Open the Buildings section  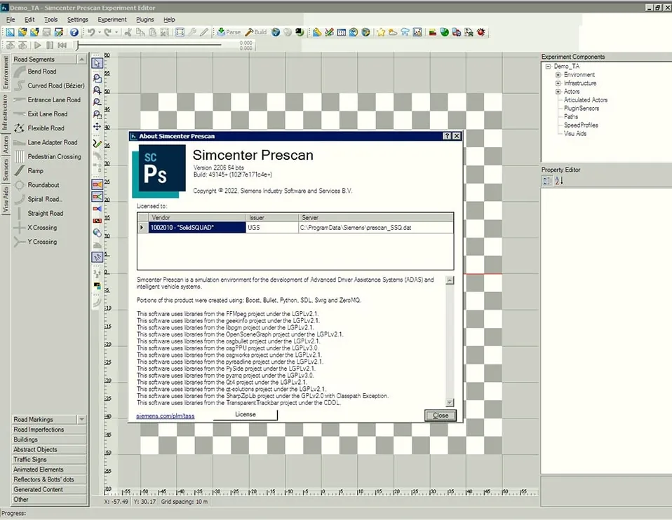tap(49, 439)
